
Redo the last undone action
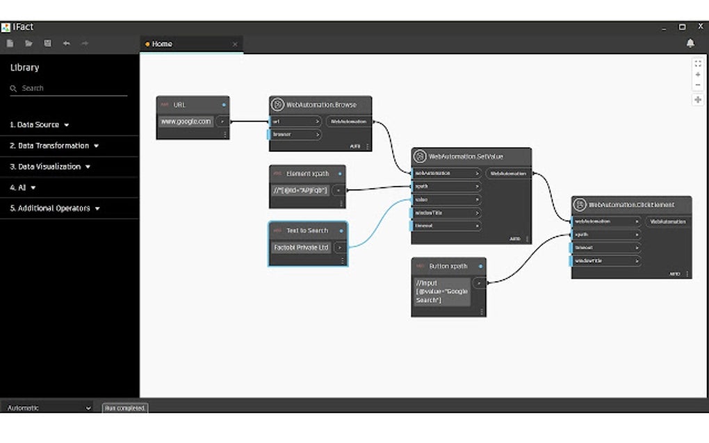(x=84, y=43)
